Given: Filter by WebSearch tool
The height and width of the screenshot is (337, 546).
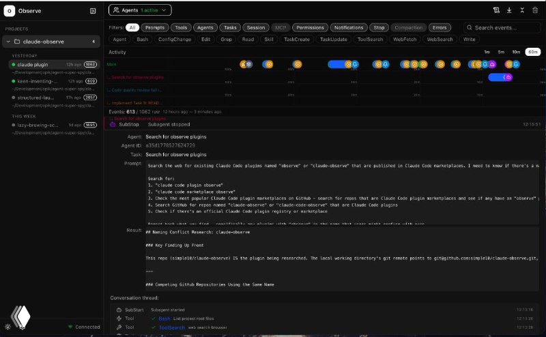Looking at the screenshot, I should click(x=440, y=40).
